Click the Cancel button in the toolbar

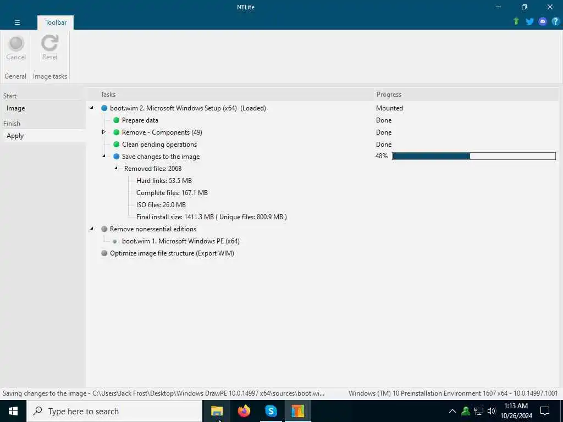point(16,48)
